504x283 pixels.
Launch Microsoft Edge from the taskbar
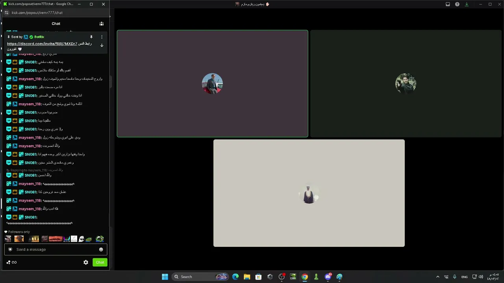(x=235, y=277)
